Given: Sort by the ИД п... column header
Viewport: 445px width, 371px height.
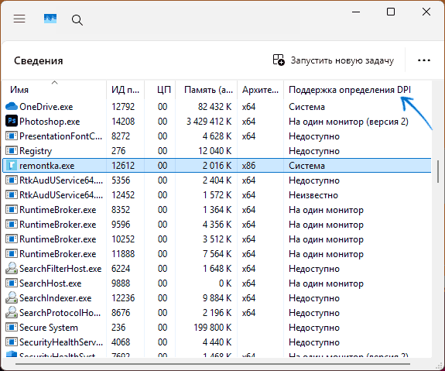Looking at the screenshot, I should (125, 90).
